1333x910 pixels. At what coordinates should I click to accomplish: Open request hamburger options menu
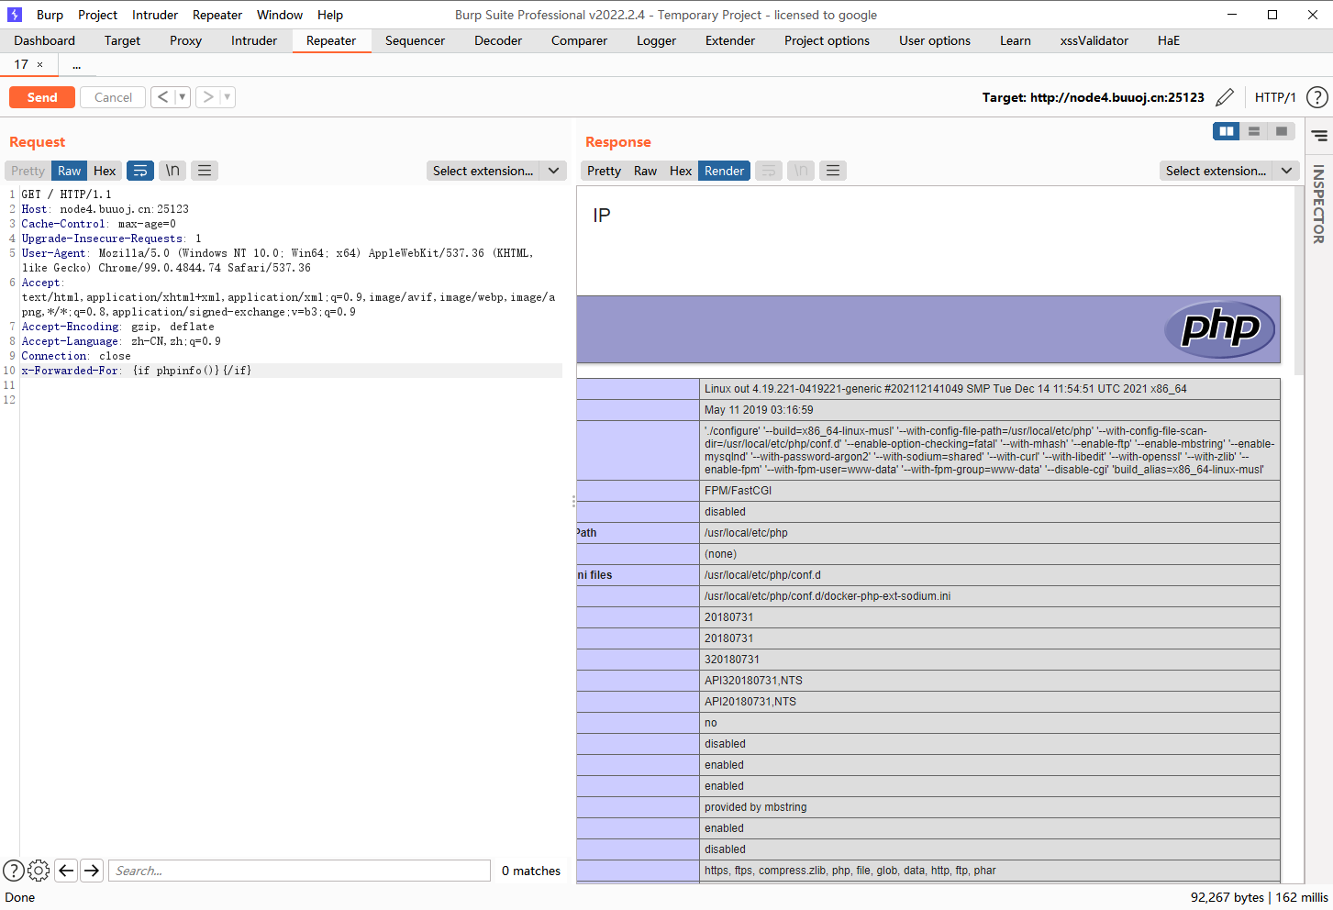point(205,171)
